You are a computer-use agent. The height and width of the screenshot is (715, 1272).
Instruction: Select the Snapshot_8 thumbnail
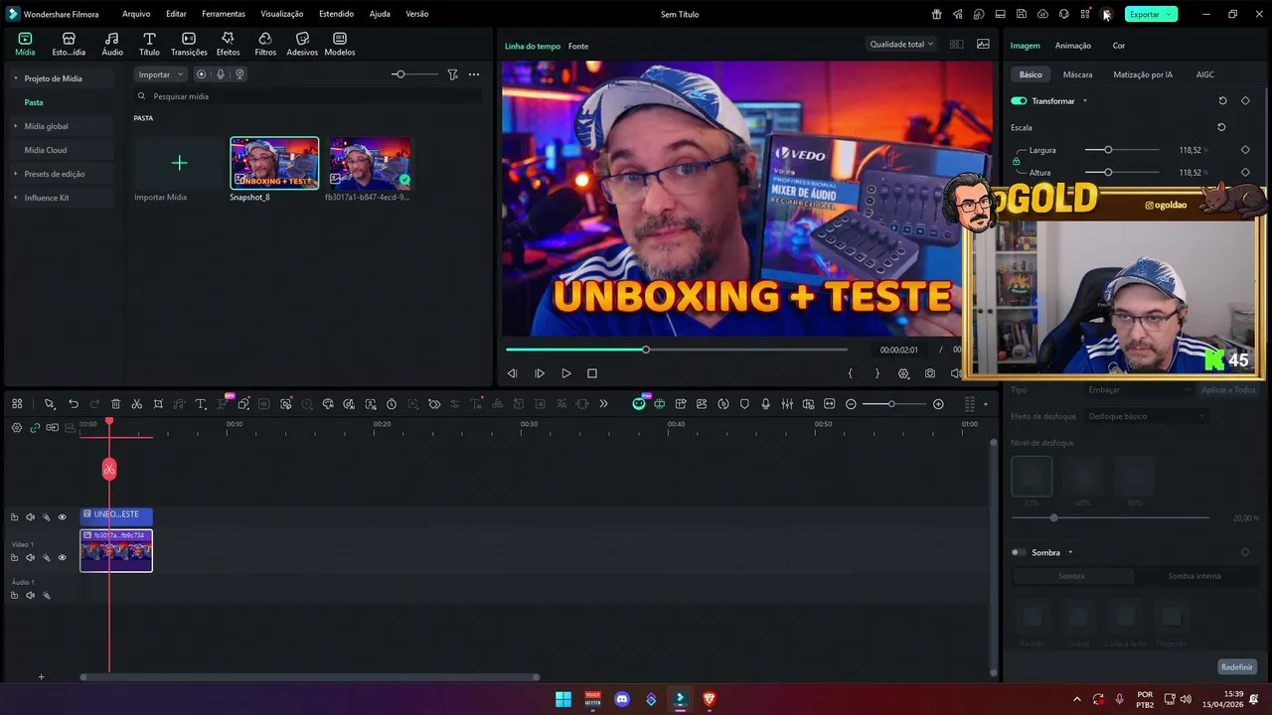(x=274, y=163)
